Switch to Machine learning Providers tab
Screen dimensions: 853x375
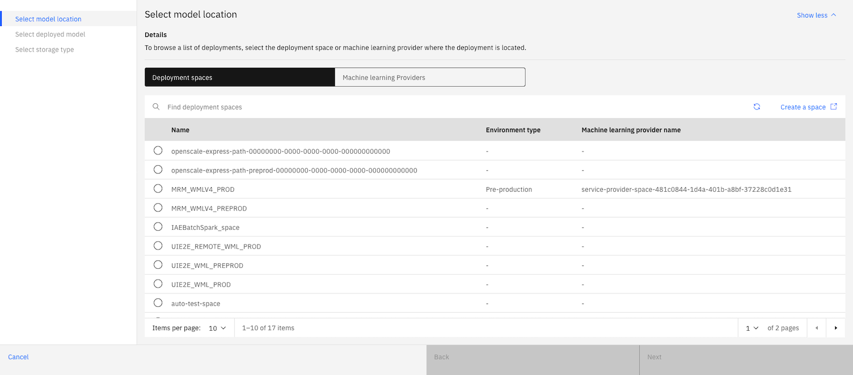pyautogui.click(x=430, y=77)
